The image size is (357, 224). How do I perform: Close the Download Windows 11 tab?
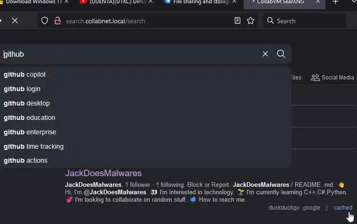coord(66,2)
